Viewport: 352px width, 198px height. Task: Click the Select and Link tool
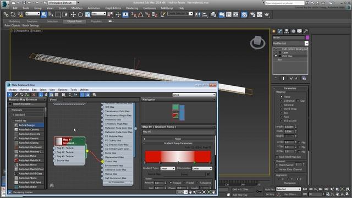(6, 15)
